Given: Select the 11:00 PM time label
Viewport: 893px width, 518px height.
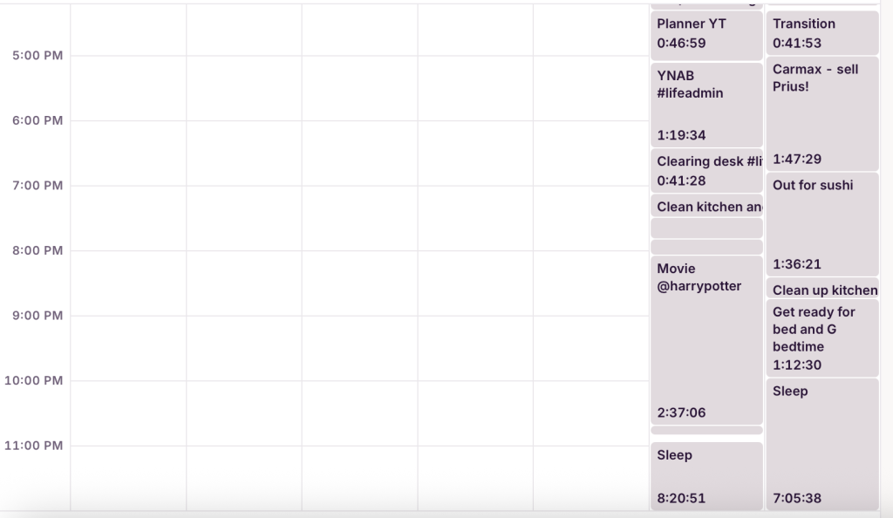Looking at the screenshot, I should [x=34, y=446].
